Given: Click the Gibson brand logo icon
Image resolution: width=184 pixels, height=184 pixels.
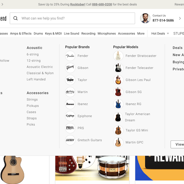Looking at the screenshot, I should point(70,68).
